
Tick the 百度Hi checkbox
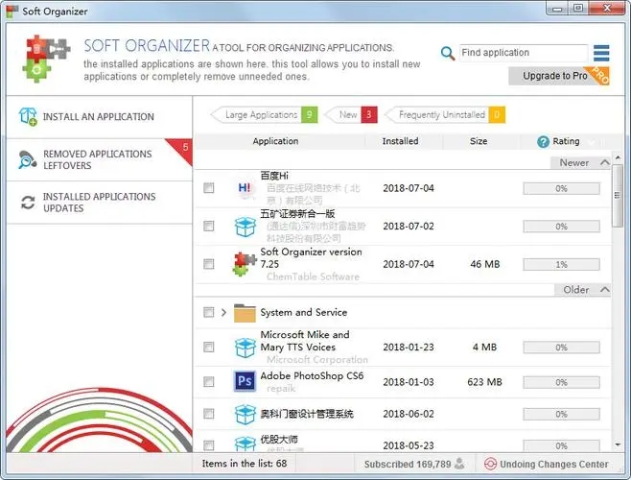(x=208, y=188)
